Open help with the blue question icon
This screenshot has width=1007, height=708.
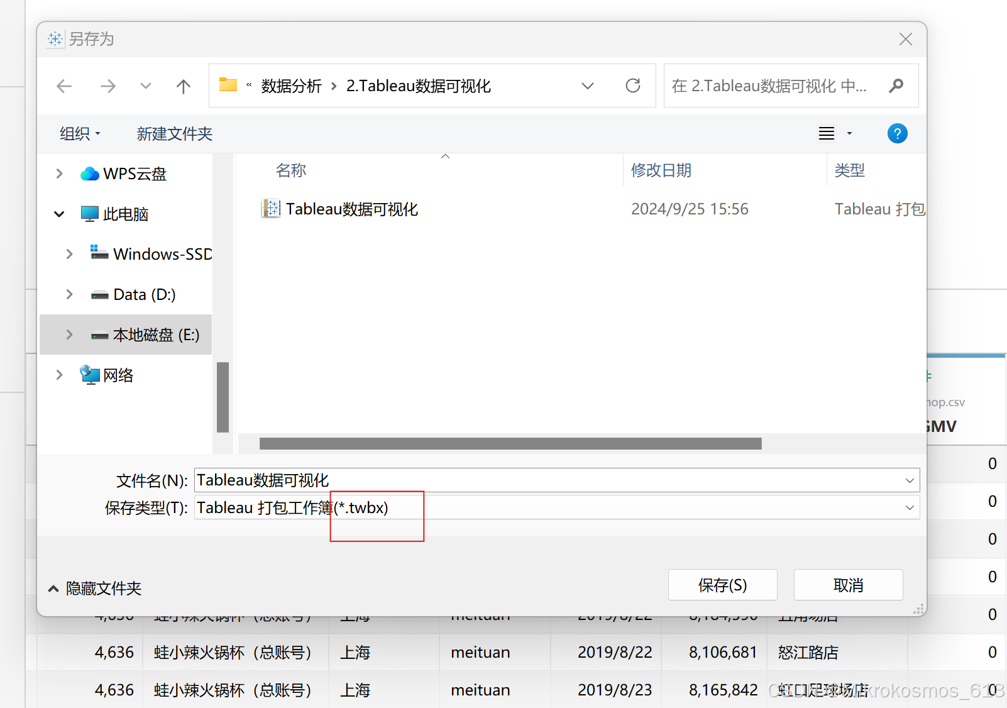point(897,133)
